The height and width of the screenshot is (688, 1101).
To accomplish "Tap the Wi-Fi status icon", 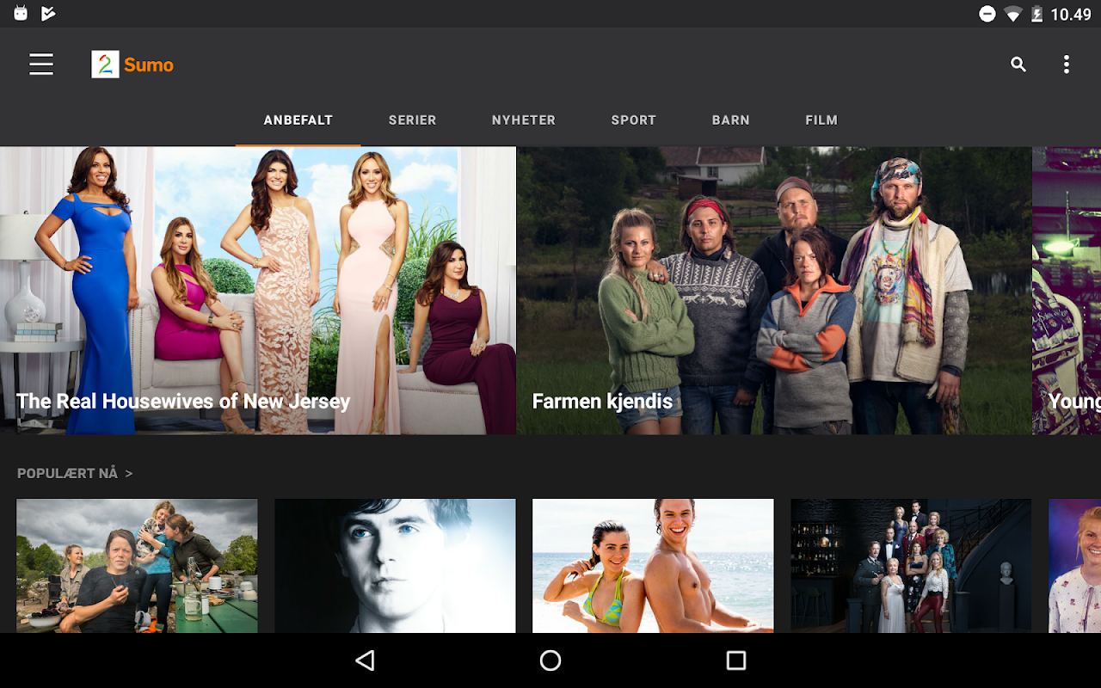I will tap(1012, 14).
